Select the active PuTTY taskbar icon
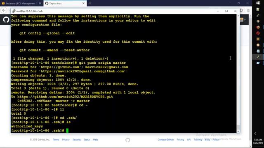This screenshot has height=148, width=264. click(x=258, y=57)
